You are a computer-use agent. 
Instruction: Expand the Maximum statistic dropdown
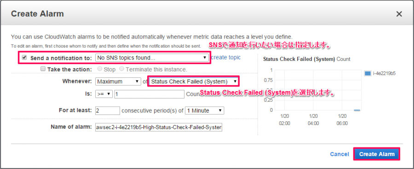coord(118,82)
